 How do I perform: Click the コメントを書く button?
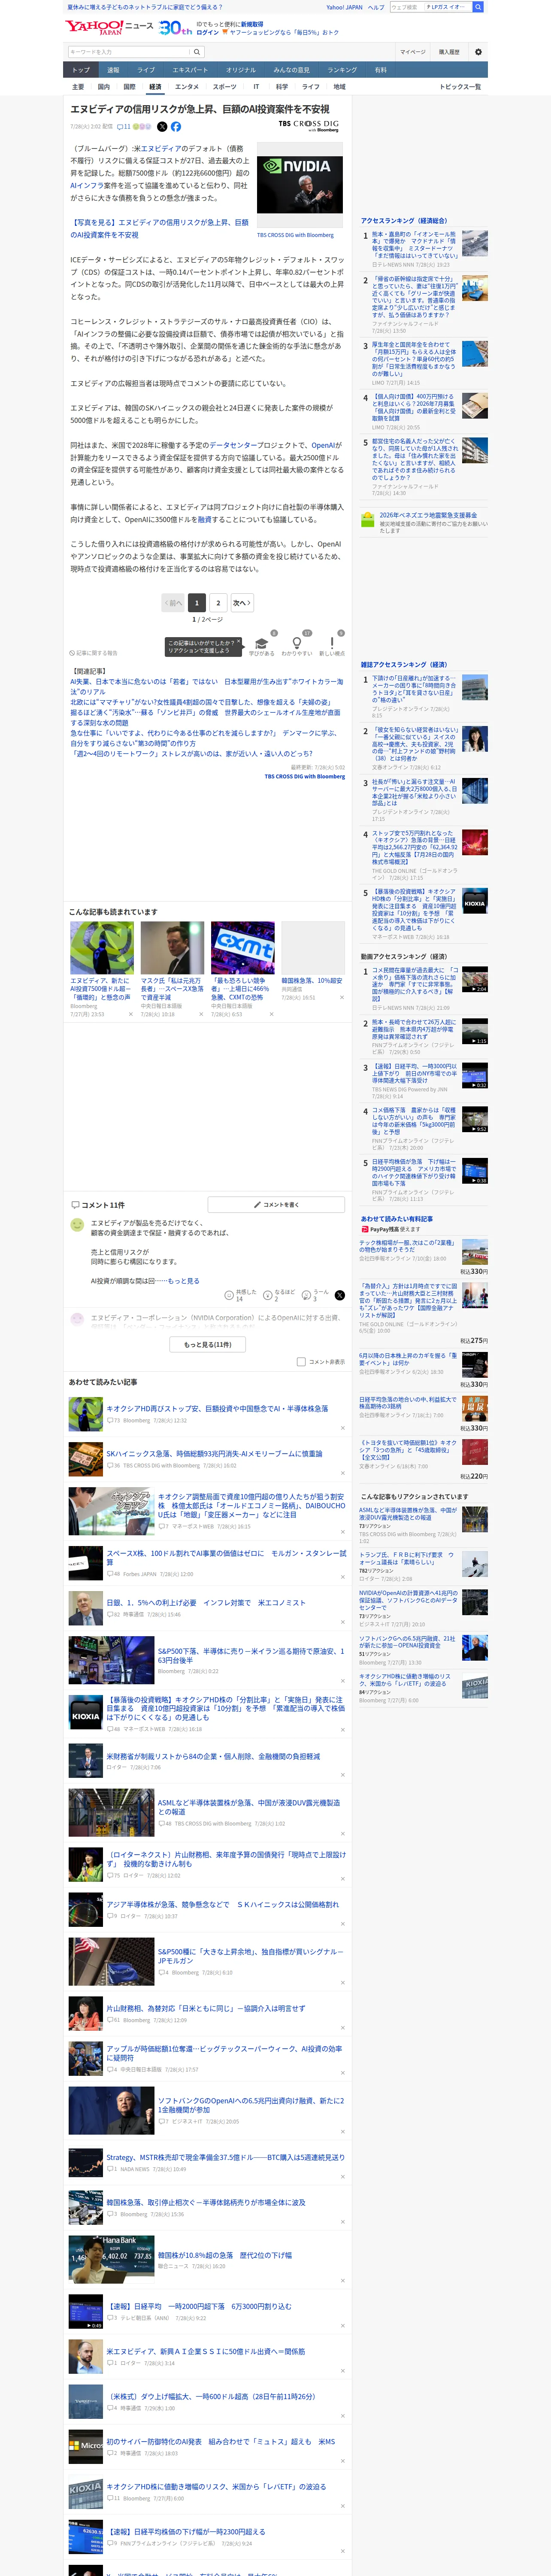[276, 1205]
